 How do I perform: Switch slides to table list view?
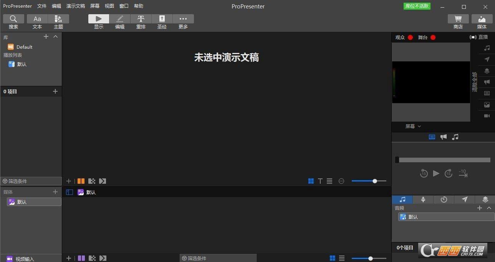329,181
